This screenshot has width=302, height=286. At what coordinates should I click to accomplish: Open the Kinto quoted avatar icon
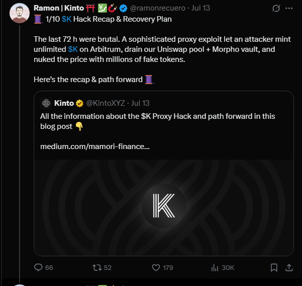point(46,103)
